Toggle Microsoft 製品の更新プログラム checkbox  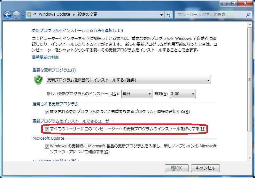[47, 146]
